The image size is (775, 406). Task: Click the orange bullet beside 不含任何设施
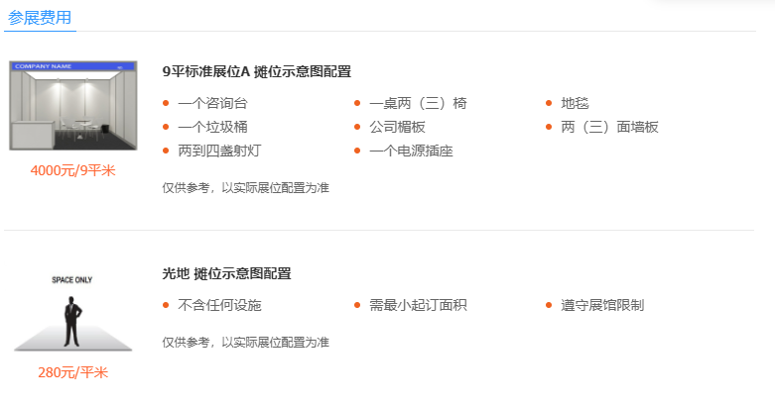166,305
